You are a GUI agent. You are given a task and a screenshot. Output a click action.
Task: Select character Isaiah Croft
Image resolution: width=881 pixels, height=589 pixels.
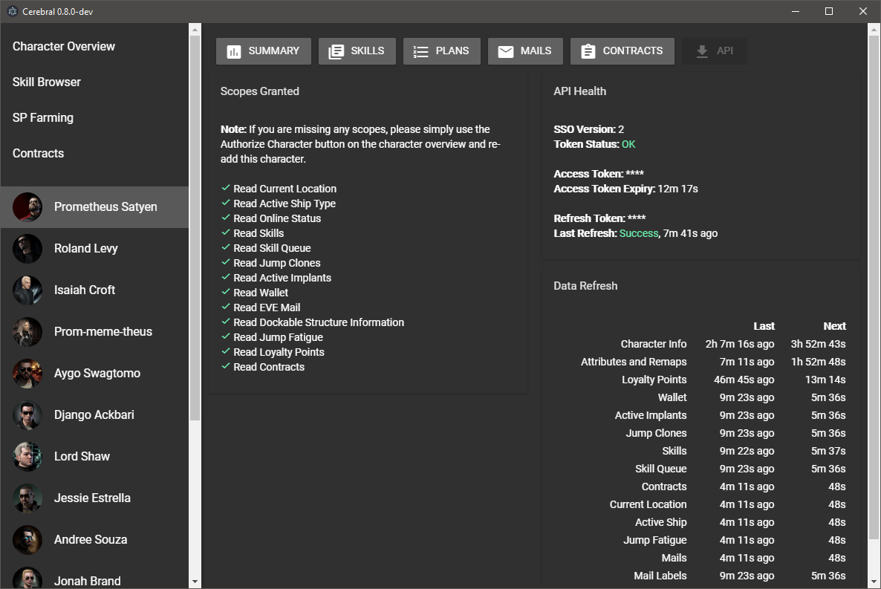(x=94, y=290)
